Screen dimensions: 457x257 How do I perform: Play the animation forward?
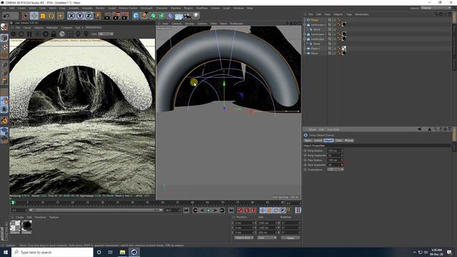(x=209, y=211)
